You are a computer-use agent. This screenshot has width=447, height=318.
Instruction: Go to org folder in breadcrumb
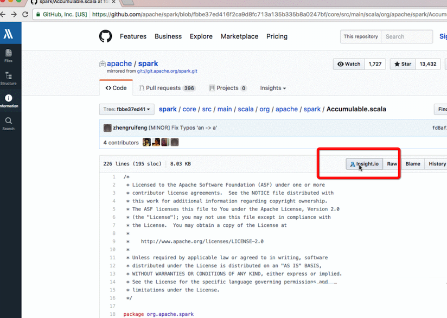coord(265,109)
